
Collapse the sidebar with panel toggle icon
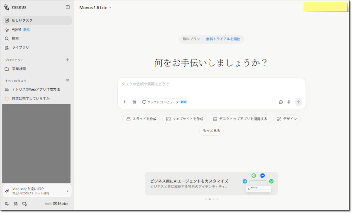click(68, 7)
